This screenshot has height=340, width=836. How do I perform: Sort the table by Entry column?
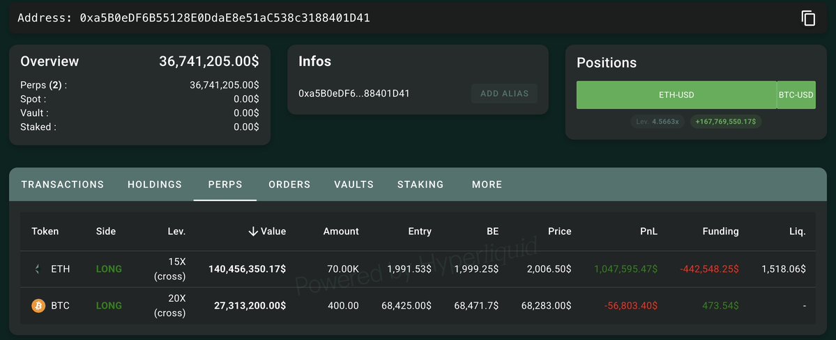[420, 232]
